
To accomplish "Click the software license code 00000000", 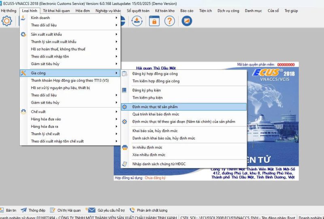I will (x=286, y=65).
